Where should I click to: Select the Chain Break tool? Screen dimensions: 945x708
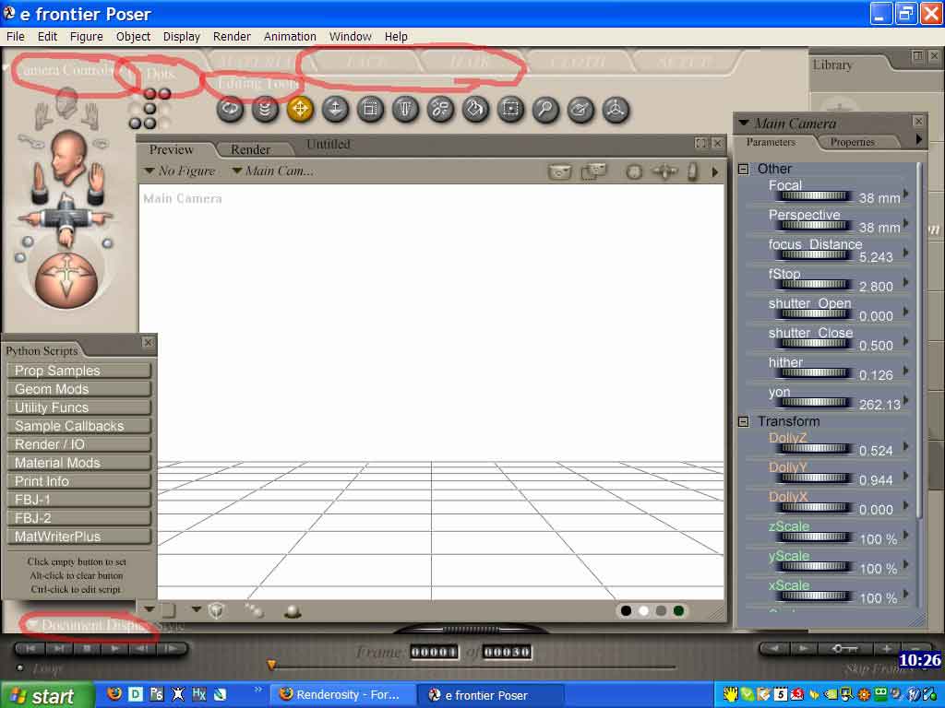(x=440, y=109)
